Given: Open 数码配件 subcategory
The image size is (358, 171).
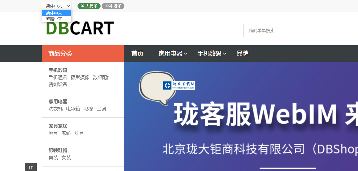Looking at the screenshot, I should 102,77.
